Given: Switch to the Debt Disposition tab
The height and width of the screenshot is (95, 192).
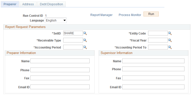Looking at the screenshot, I should click(x=51, y=4).
